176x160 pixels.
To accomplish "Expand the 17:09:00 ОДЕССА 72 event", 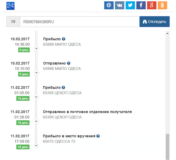I will point(37,146).
